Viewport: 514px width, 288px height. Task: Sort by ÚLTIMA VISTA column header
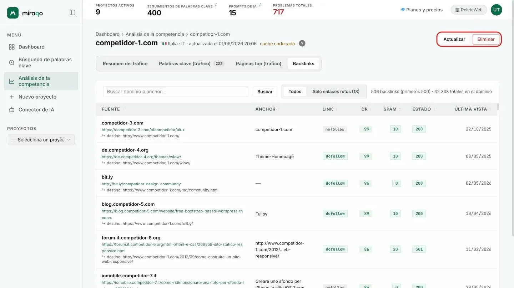coord(473,109)
